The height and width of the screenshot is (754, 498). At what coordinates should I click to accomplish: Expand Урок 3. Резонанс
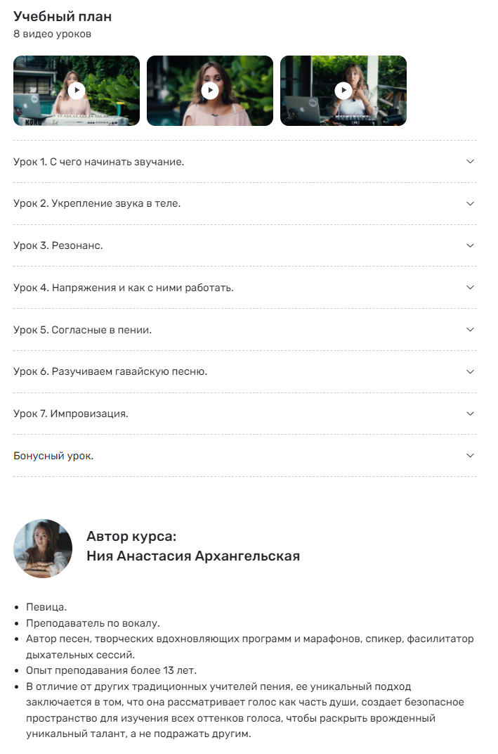tap(469, 246)
